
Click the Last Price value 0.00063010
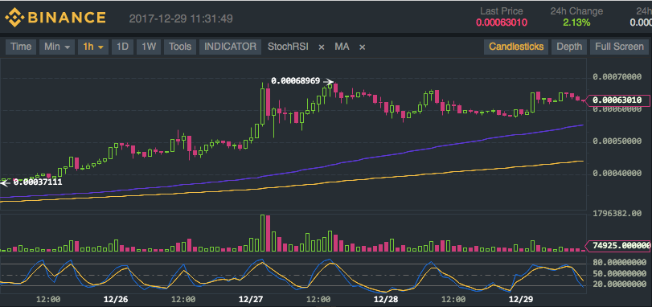502,23
